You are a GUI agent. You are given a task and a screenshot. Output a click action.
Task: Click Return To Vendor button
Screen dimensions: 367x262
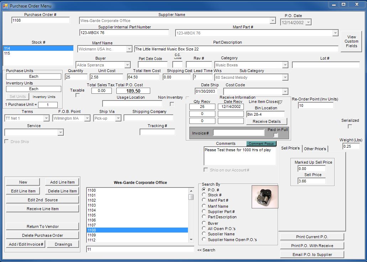point(43,226)
